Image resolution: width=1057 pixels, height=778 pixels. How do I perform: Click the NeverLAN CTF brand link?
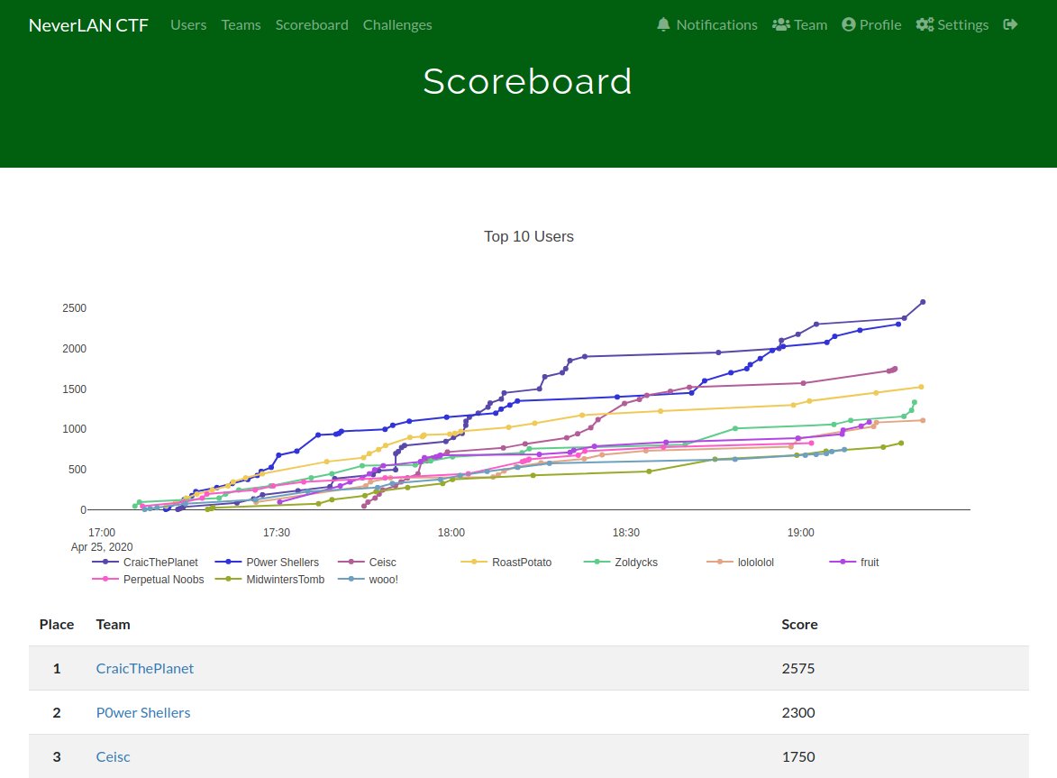click(x=87, y=24)
